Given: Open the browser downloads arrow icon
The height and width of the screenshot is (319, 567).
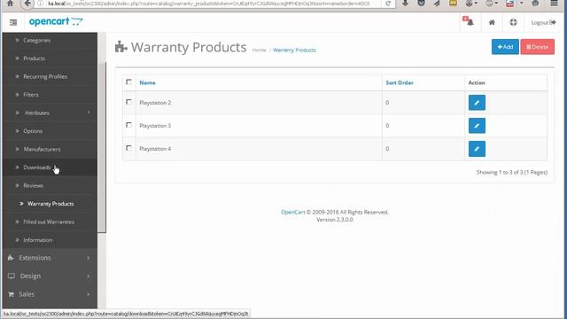Looking at the screenshot, I should pyautogui.click(x=405, y=4).
